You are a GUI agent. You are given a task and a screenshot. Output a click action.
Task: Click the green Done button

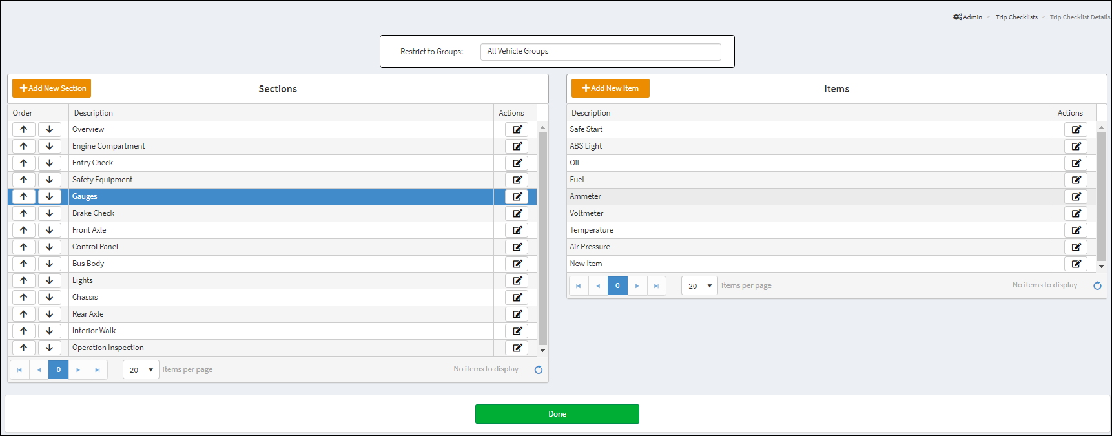(557, 414)
